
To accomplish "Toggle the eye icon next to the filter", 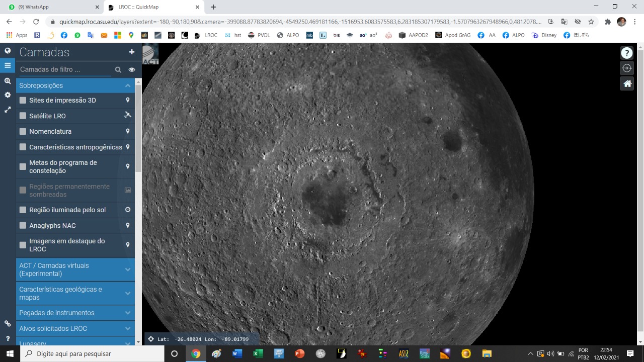I will coord(132,70).
